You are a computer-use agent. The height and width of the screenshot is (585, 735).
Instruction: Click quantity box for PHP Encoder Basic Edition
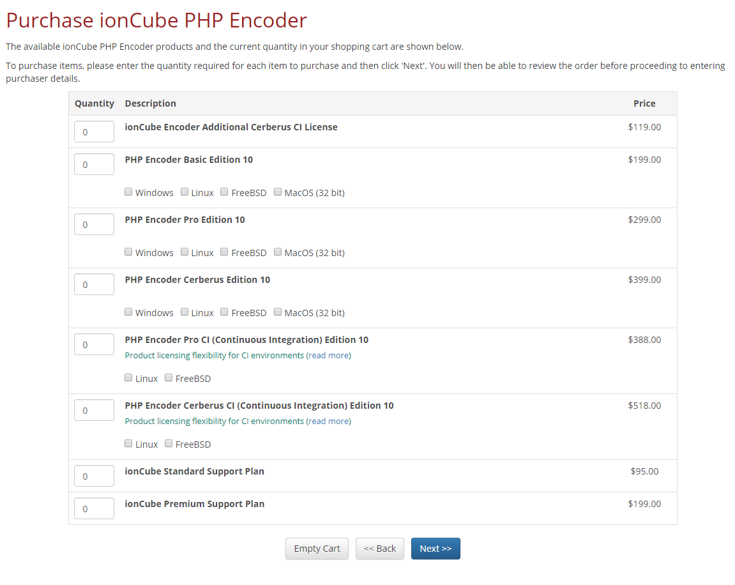[94, 165]
